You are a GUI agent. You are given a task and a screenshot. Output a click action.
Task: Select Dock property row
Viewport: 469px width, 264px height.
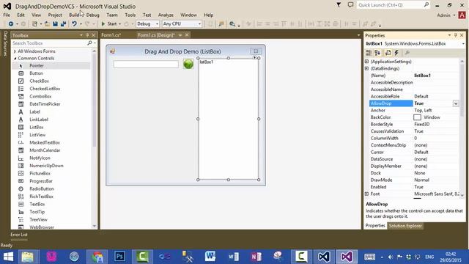[x=414, y=173]
